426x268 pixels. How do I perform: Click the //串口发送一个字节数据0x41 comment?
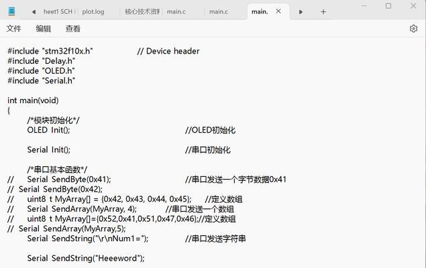(x=236, y=180)
